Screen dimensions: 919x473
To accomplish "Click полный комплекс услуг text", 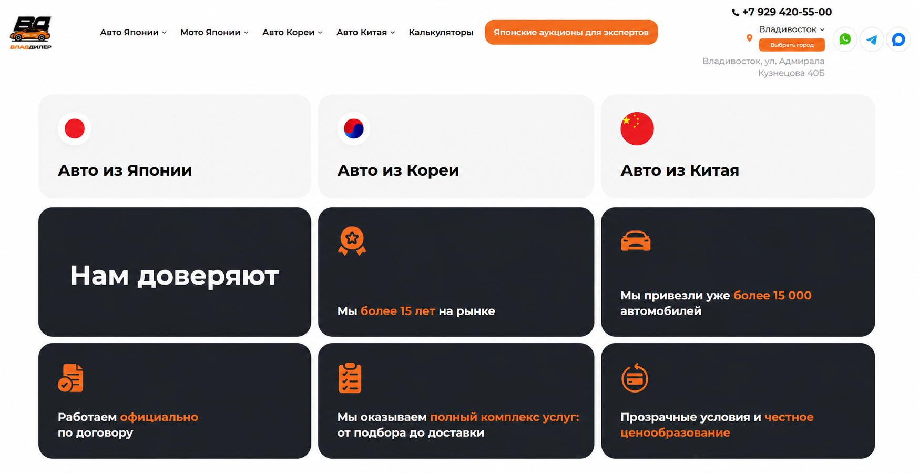I will pyautogui.click(x=505, y=417).
